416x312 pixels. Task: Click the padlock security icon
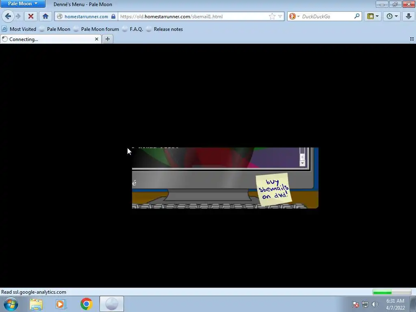pos(113,16)
